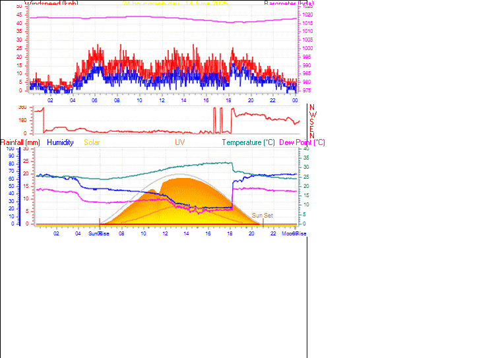The width and height of the screenshot is (502, 358).
Task: Click the '60' humidity axis value
Action: click(11, 179)
